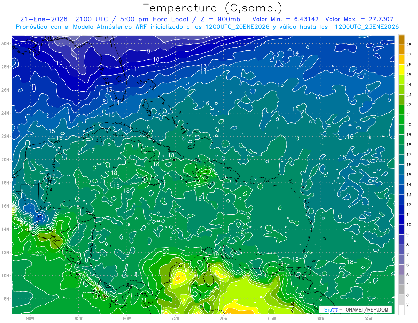The image size is (418, 323).
Task: Click legend value "28"
Action: pos(409,44)
